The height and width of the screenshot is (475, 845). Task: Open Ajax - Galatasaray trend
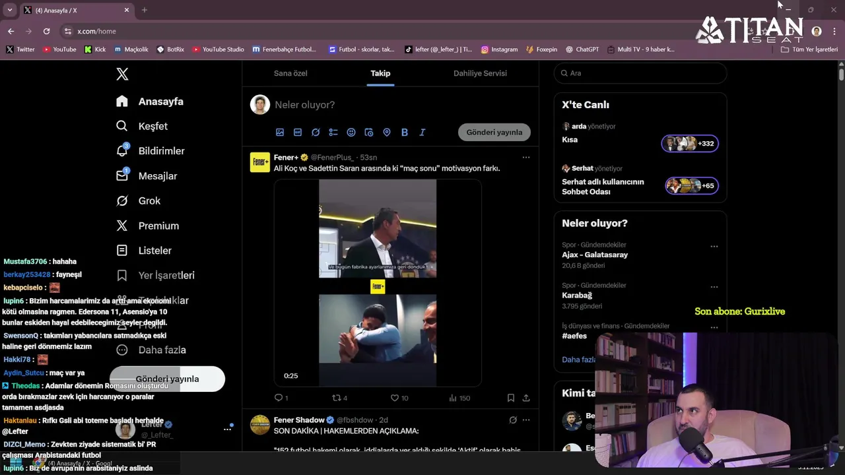pos(595,255)
